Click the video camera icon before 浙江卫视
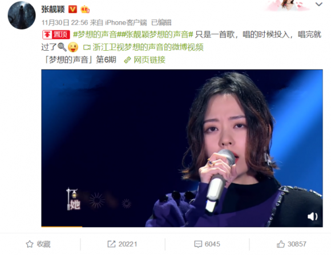This screenshot has height=255, width=331. tap(87, 47)
